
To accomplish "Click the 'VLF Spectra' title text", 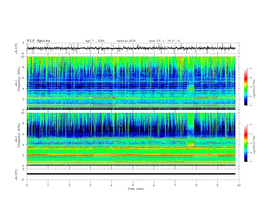I will [x=38, y=41].
